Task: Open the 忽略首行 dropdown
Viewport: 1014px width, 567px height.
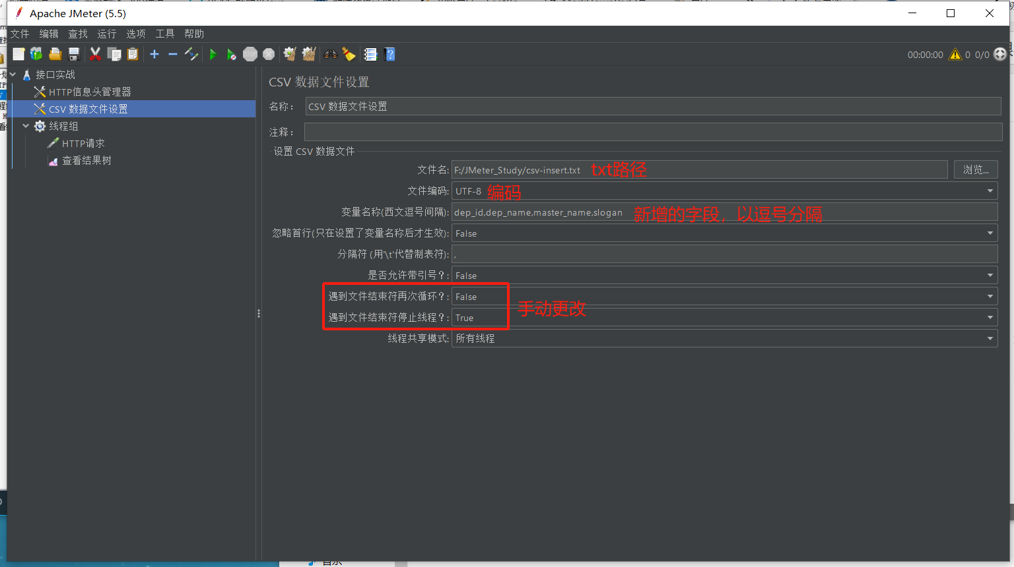Action: pyautogui.click(x=724, y=233)
